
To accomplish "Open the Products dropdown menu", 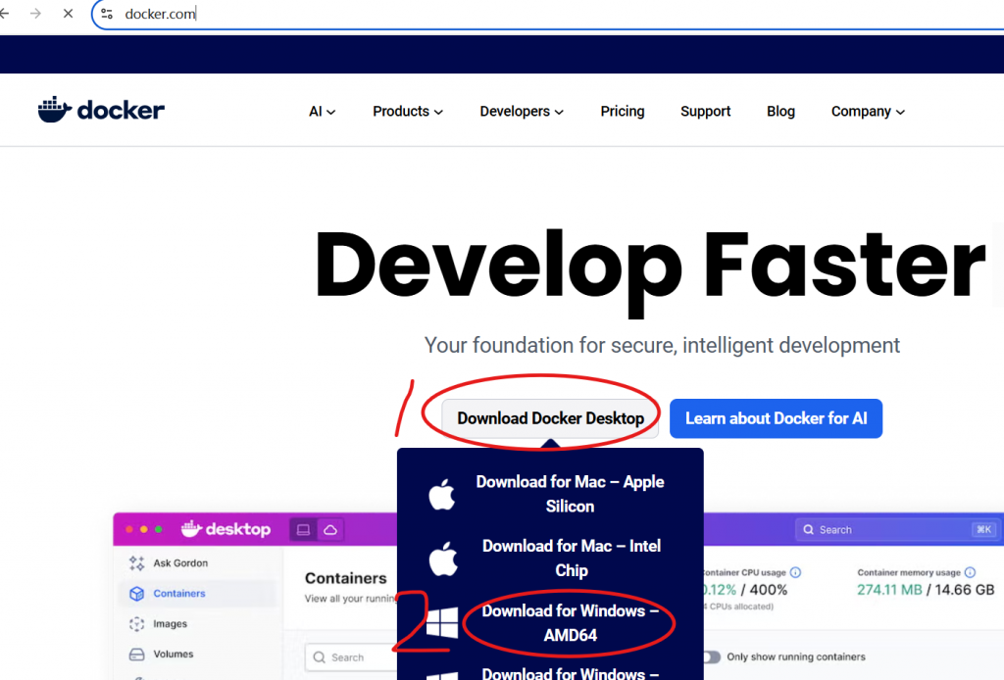I will pos(407,112).
